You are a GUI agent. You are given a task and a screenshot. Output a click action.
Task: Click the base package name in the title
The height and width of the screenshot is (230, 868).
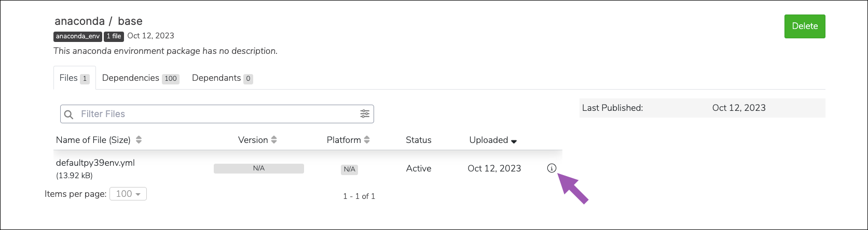[130, 21]
